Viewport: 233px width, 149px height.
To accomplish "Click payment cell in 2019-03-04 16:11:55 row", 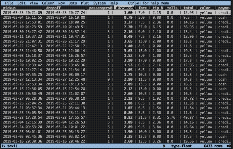I will [x=222, y=17].
